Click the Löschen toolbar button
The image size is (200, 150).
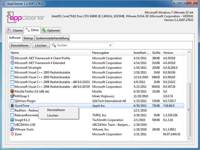coord(41,45)
